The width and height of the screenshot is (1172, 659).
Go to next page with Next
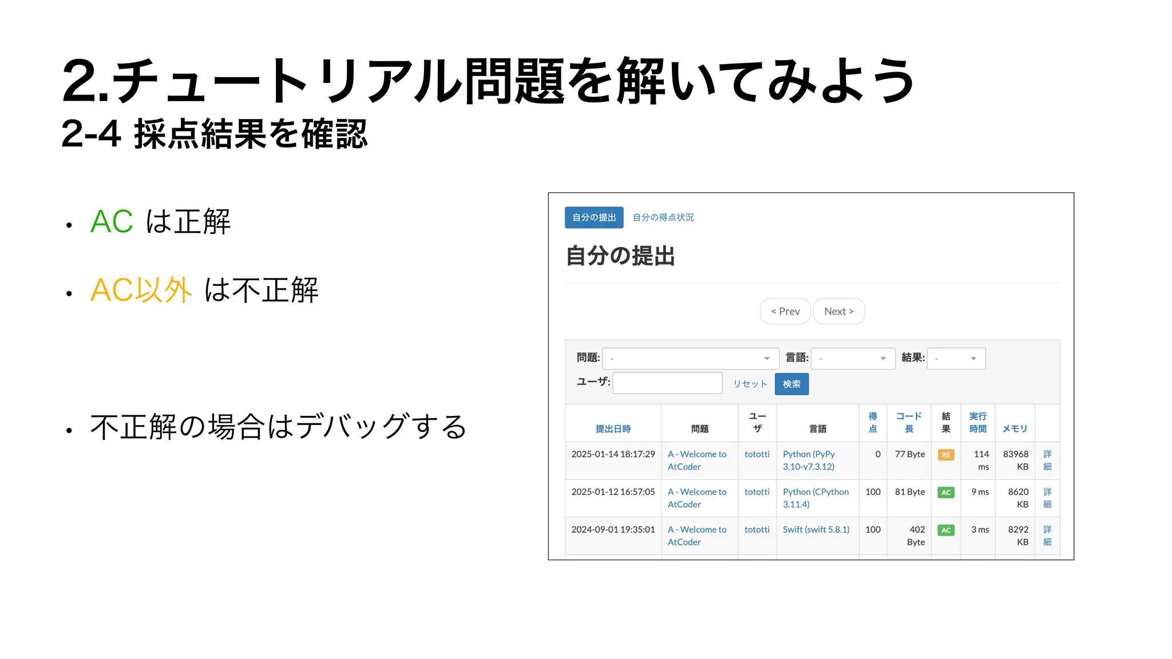838,311
